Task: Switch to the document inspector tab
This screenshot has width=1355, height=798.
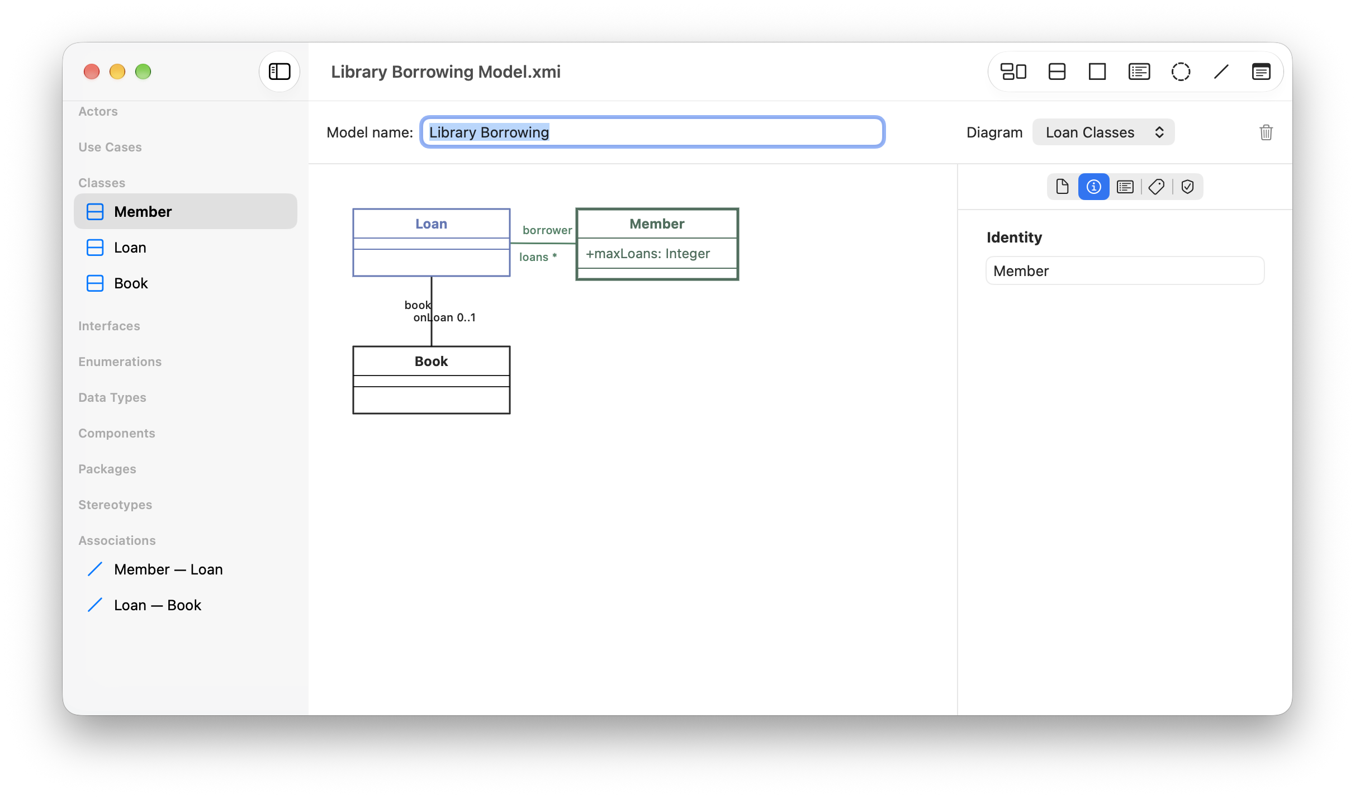Action: (1062, 187)
